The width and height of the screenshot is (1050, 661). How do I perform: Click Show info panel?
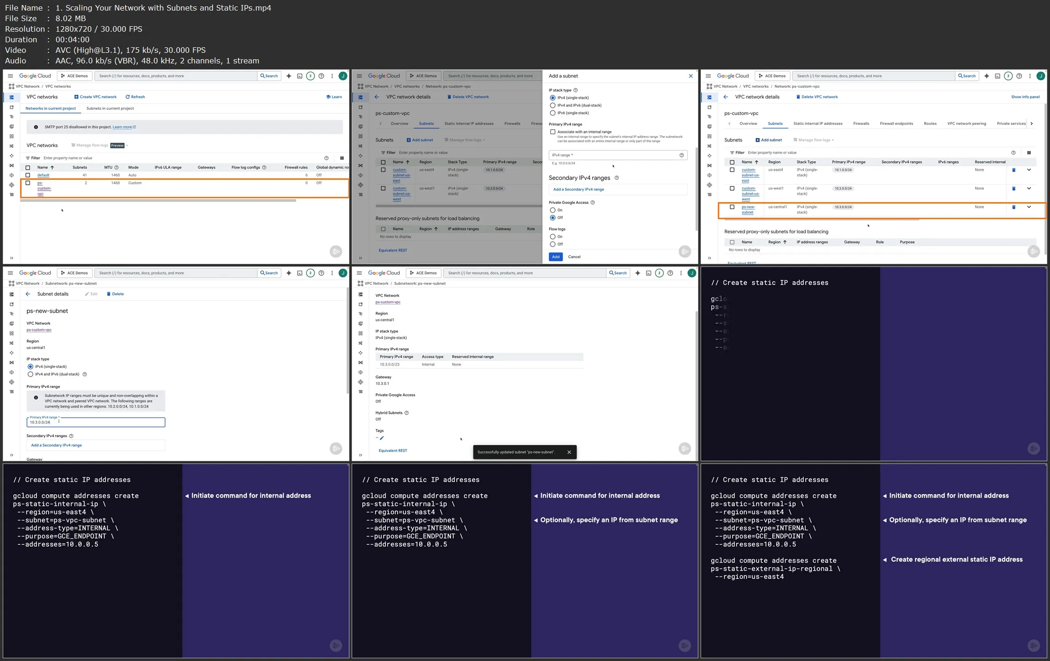tap(1025, 97)
